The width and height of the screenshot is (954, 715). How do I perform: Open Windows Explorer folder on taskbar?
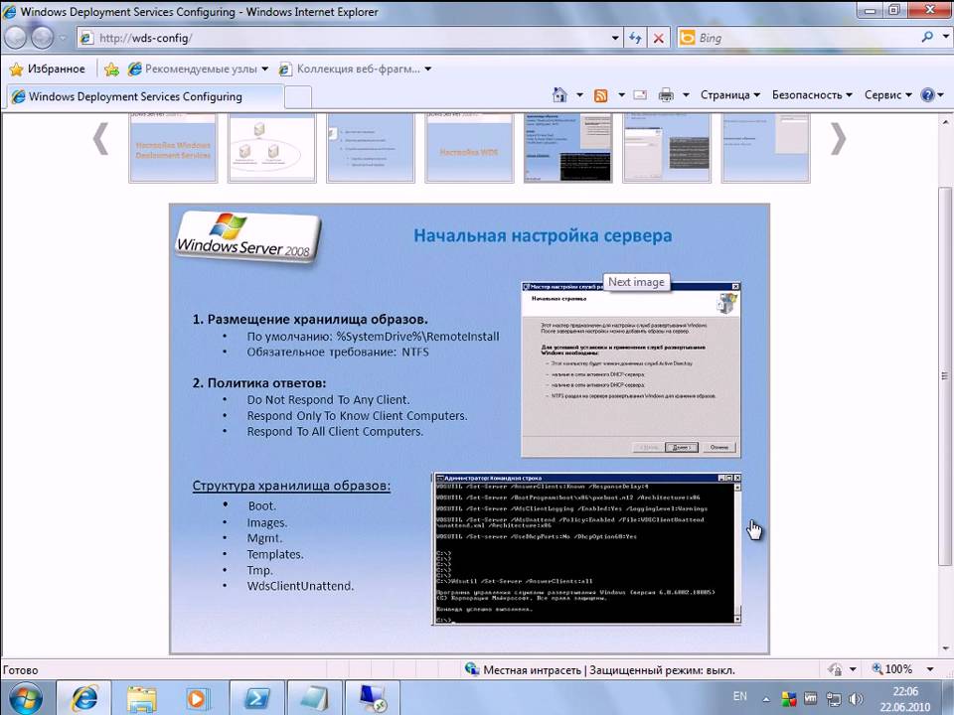tap(141, 698)
